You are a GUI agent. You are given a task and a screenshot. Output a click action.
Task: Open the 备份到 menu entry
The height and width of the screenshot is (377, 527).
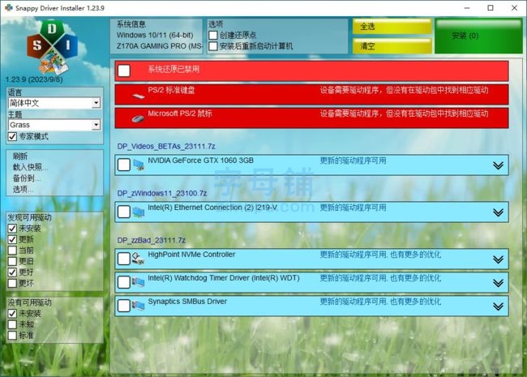pos(27,178)
